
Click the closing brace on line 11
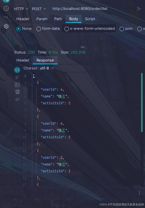click(x=38, y=144)
